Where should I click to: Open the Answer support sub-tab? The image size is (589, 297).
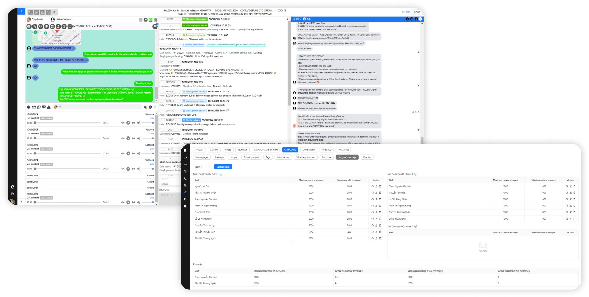coord(251,157)
